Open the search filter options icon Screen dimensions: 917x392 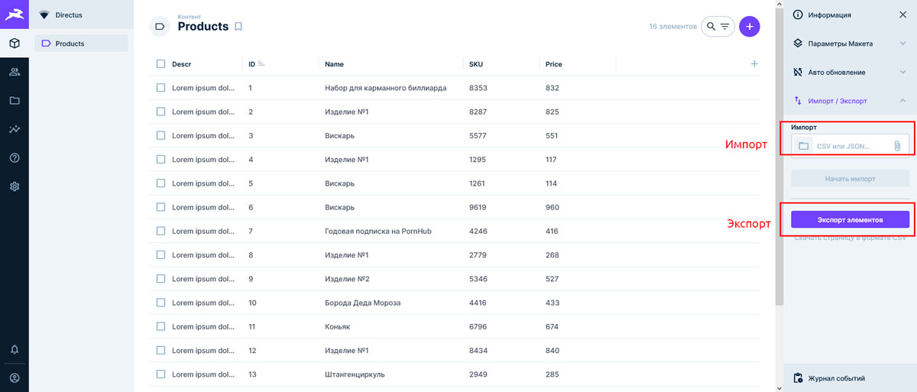pyautogui.click(x=725, y=27)
